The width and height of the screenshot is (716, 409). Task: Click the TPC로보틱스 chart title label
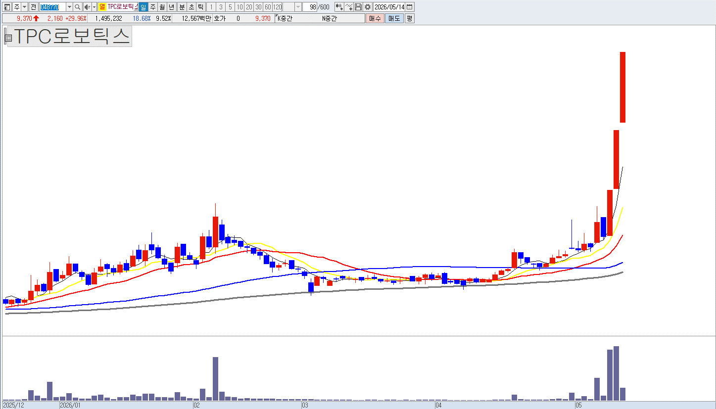[x=72, y=37]
